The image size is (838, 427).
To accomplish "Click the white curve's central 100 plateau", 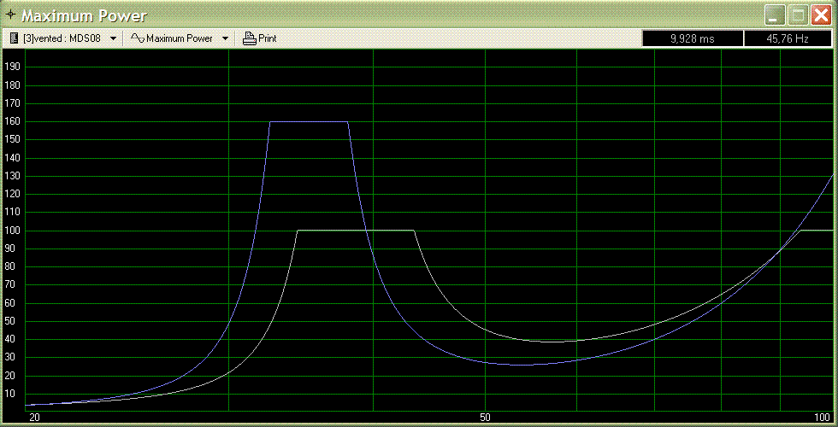I will 356,230.
